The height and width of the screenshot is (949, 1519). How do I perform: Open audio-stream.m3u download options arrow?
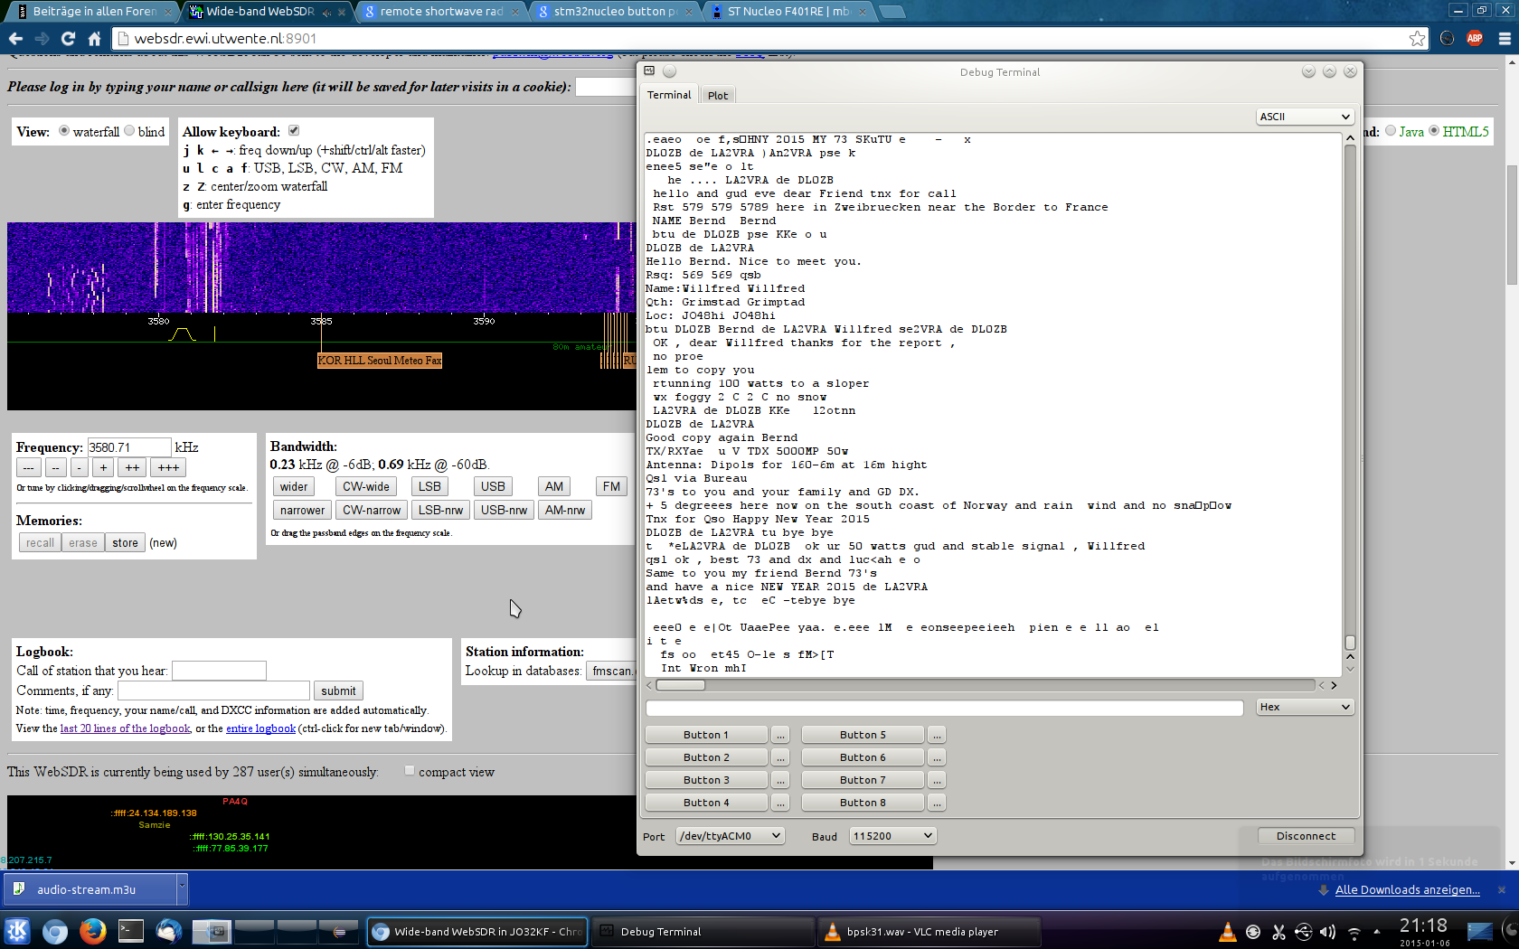pyautogui.click(x=182, y=889)
